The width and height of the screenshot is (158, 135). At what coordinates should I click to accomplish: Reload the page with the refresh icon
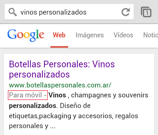[x=126, y=12]
